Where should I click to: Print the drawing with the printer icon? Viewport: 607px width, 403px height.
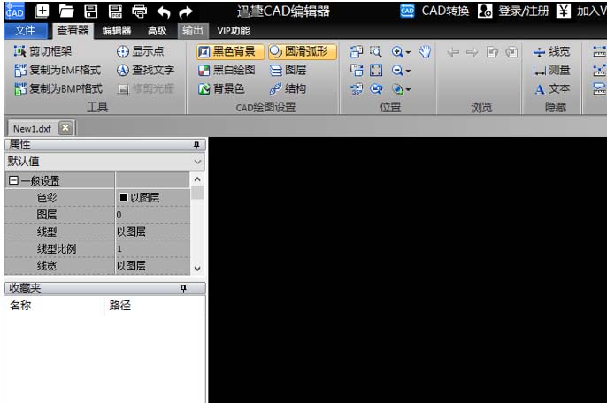click(140, 12)
